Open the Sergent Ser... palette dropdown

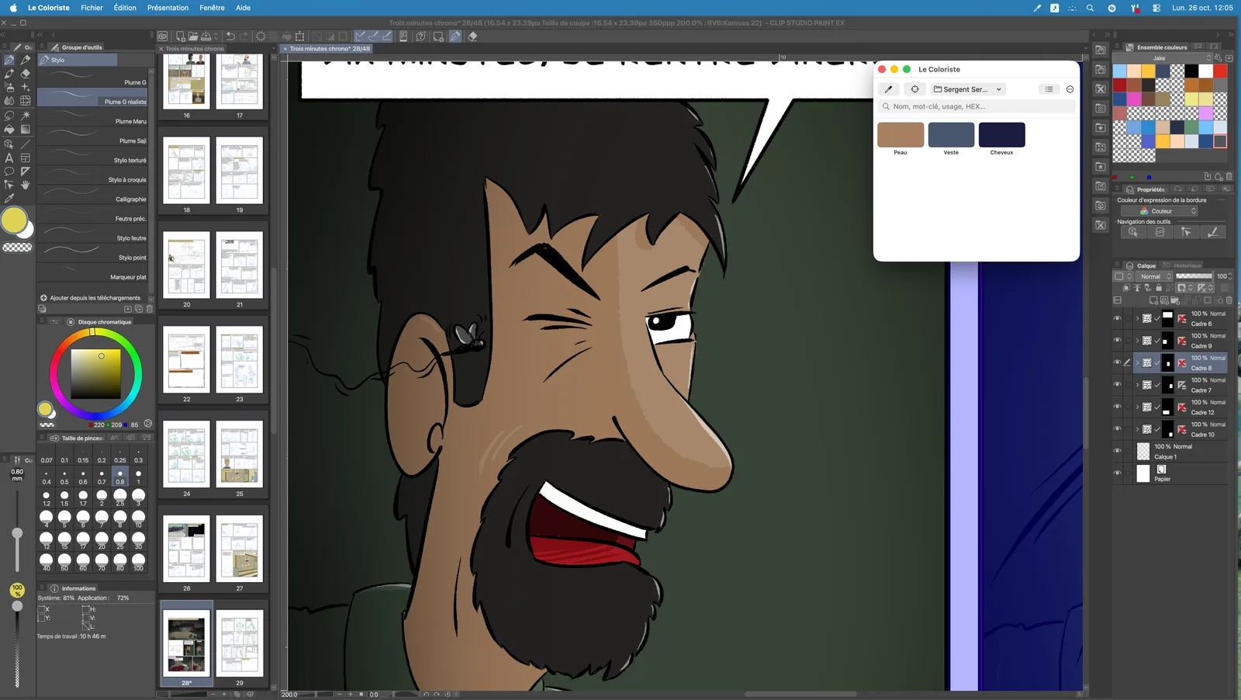coord(967,89)
